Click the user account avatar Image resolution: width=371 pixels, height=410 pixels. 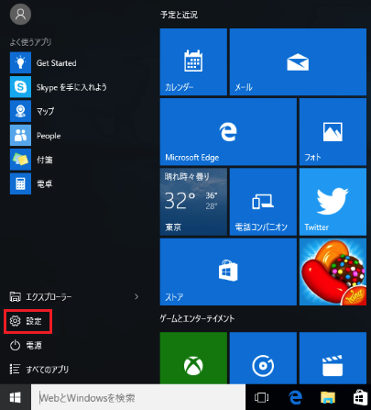click(x=20, y=14)
